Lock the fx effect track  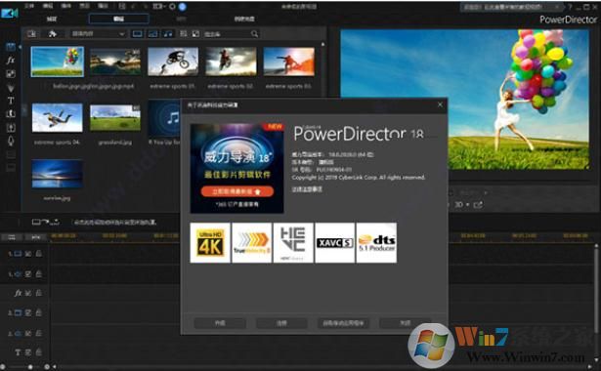tap(39, 293)
